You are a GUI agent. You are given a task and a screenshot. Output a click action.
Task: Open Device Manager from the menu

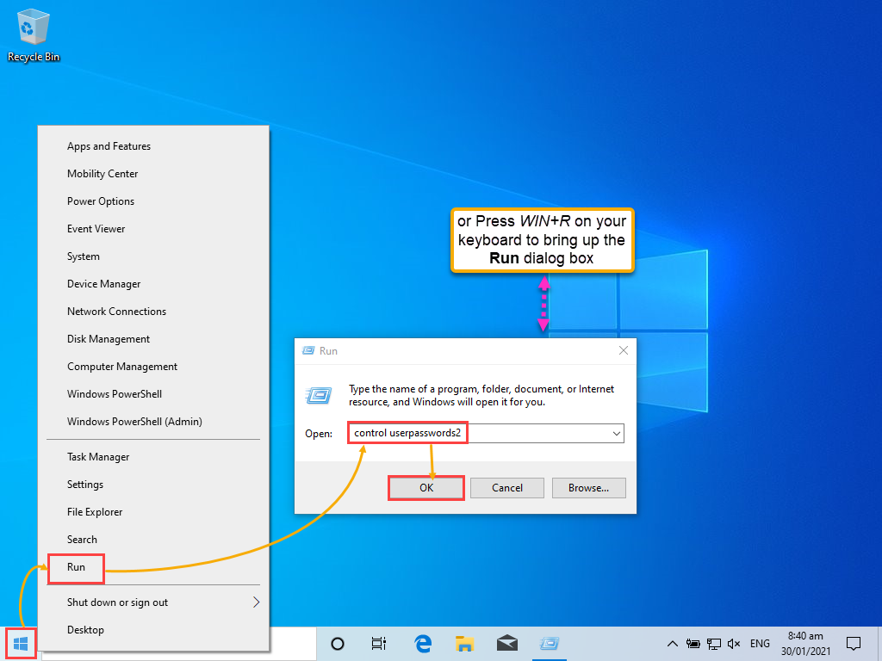(153, 284)
